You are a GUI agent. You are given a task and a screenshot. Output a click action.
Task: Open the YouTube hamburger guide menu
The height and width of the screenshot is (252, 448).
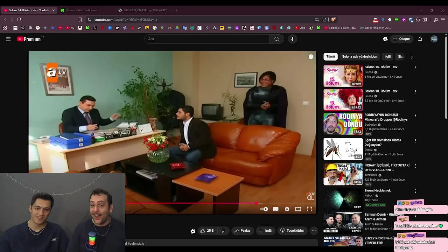coord(8,39)
